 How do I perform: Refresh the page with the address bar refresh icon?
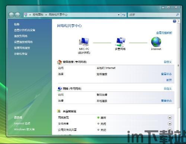pos(124,15)
